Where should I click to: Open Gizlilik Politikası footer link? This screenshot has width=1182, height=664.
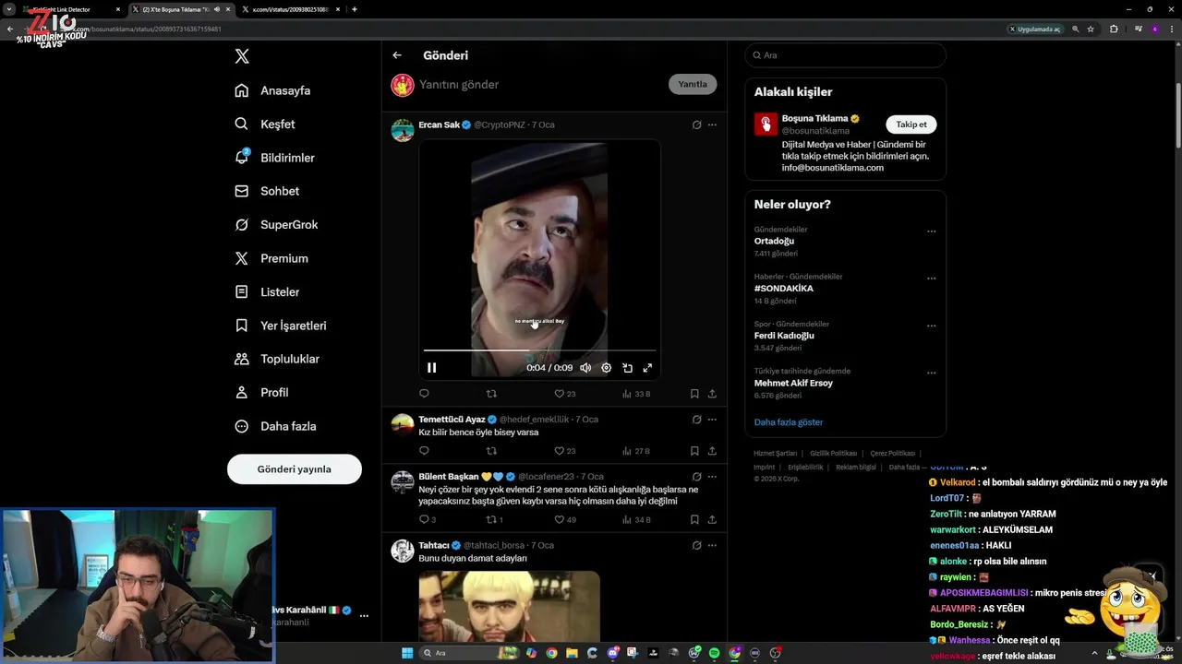[x=833, y=454]
